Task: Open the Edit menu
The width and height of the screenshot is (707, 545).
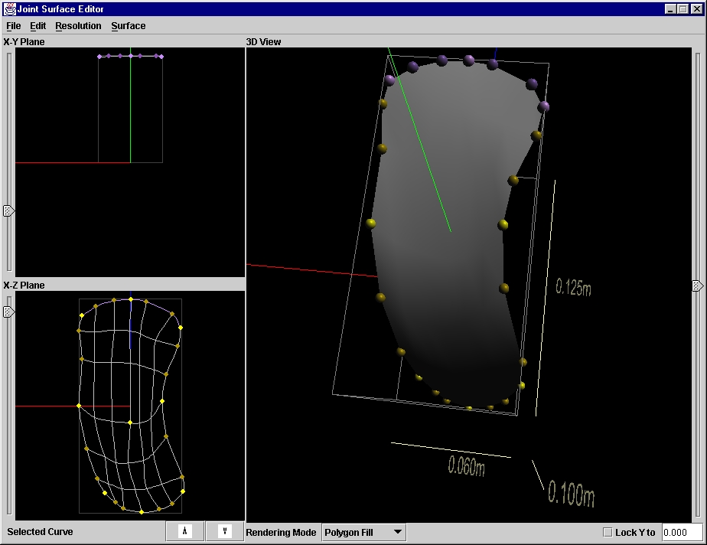Action: click(x=37, y=26)
